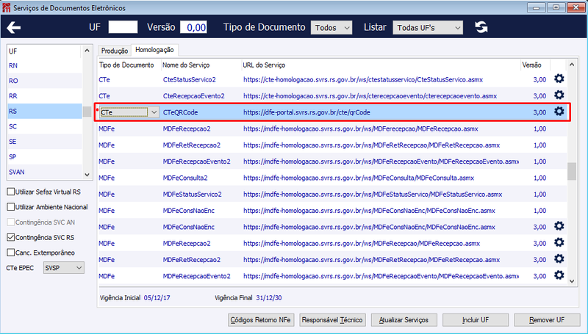Click the refresh sync icon
The height and width of the screenshot is (334, 588).
click(481, 27)
